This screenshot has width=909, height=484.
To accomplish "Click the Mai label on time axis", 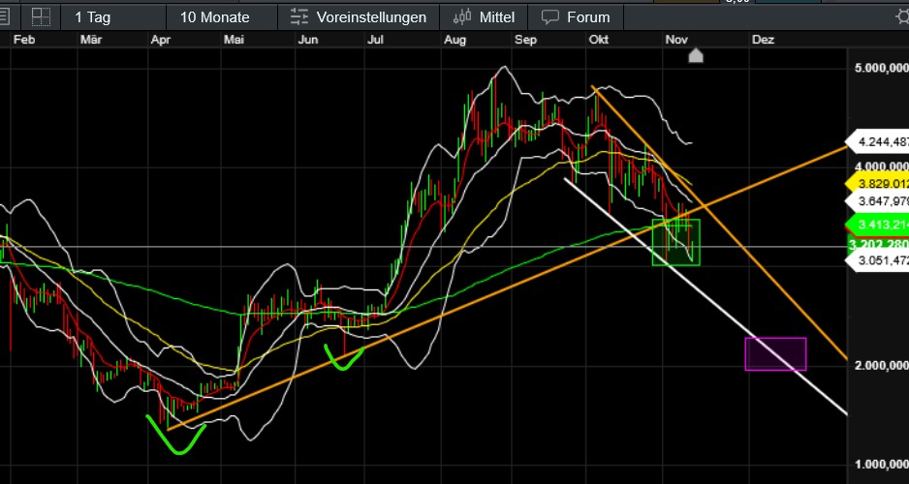I will click(x=234, y=40).
